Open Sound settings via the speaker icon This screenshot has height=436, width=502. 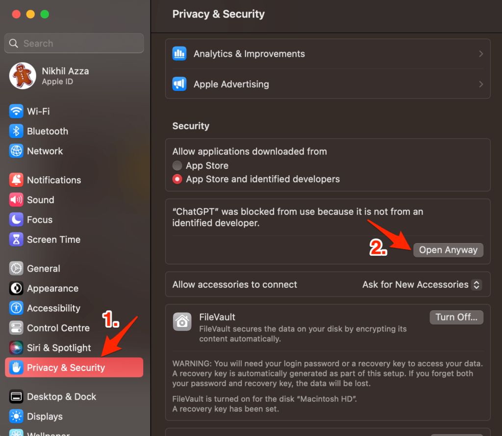[x=16, y=200]
